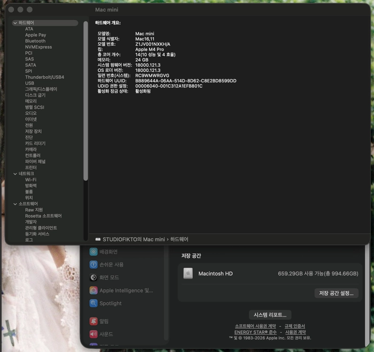This screenshot has height=352, width=374.
Task: Open the Bluetooth hardware entry
Action: [x=35, y=41]
